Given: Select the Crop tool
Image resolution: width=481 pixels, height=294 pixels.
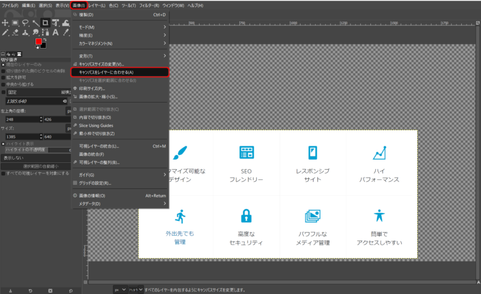Looking at the screenshot, I should [x=46, y=23].
